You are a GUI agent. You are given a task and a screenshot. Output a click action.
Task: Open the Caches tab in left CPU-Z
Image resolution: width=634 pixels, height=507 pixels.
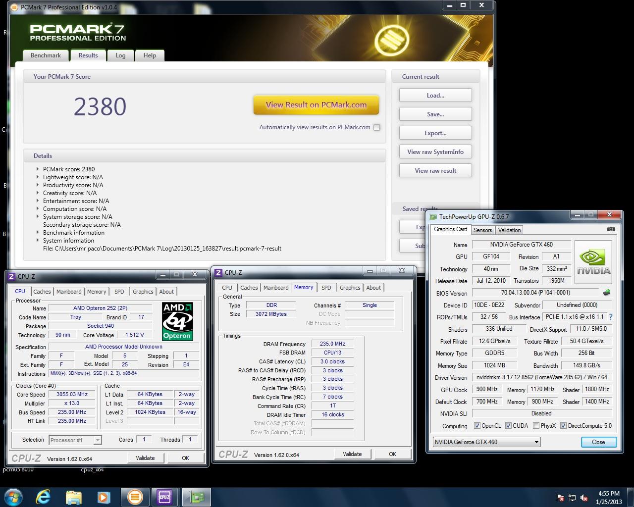pyautogui.click(x=42, y=292)
